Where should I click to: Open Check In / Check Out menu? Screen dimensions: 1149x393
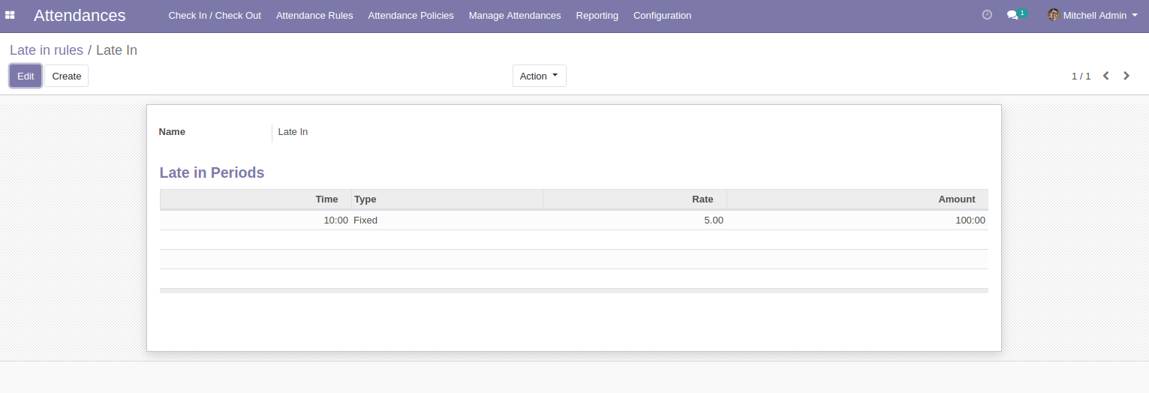[215, 16]
